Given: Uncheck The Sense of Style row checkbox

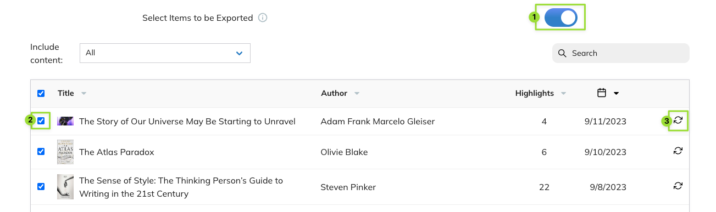Looking at the screenshot, I should click(x=41, y=187).
